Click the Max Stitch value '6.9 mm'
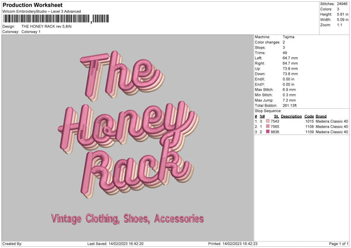Image resolution: width=351 pixels, height=248 pixels. tap(289, 89)
